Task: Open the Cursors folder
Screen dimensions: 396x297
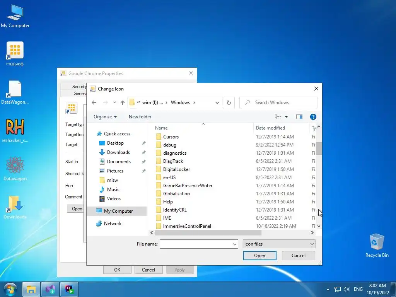Action: tap(171, 137)
